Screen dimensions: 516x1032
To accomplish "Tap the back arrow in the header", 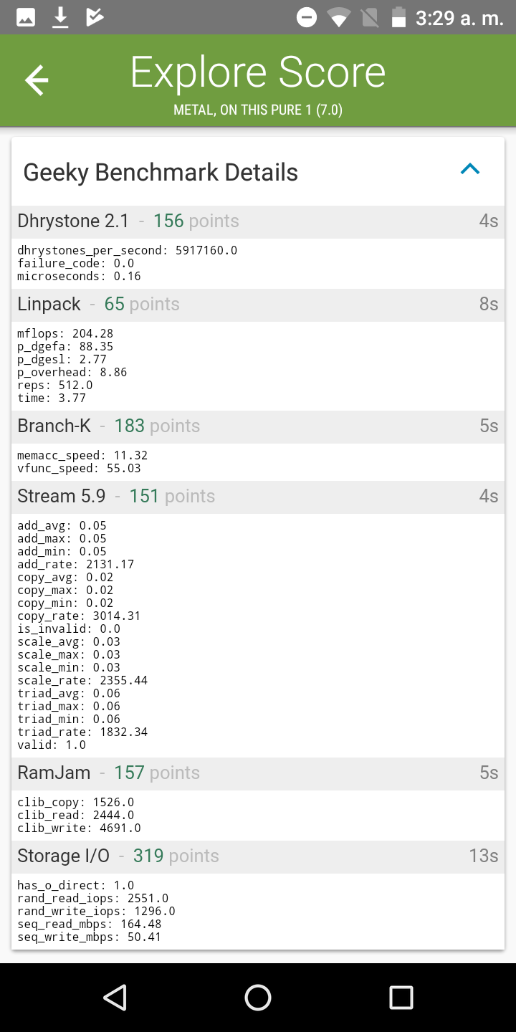I will point(37,80).
